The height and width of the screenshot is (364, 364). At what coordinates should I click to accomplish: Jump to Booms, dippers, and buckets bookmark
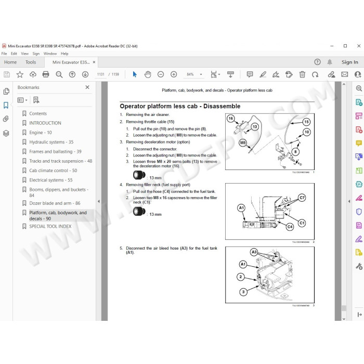coord(59,192)
